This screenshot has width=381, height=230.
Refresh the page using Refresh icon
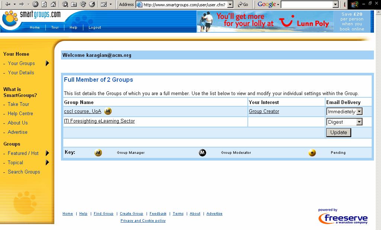[x=44, y=4]
